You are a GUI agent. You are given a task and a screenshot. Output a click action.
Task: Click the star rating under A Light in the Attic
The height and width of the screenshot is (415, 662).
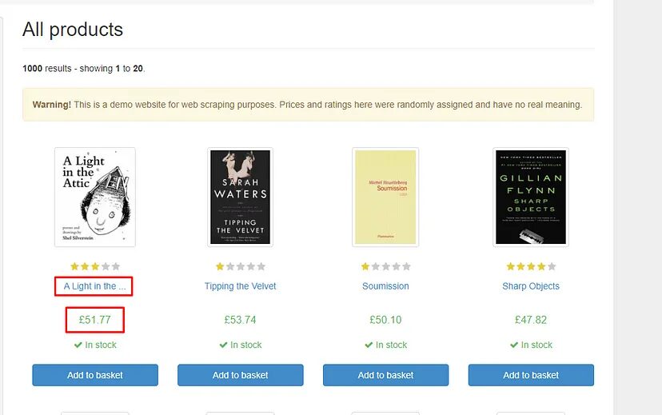95,266
